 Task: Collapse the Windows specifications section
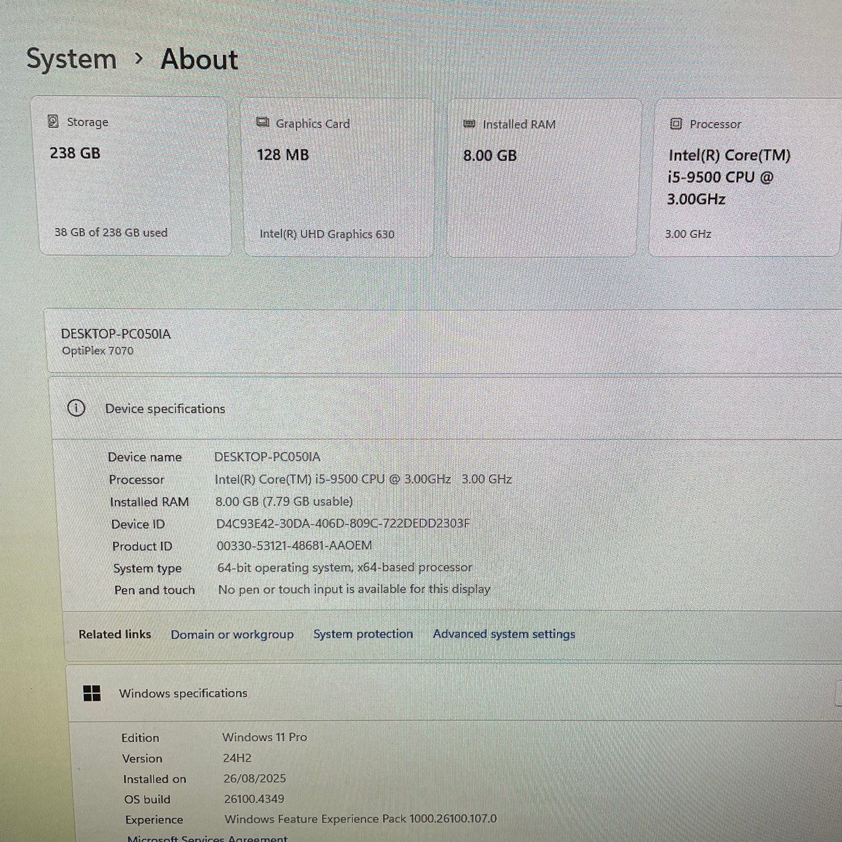coord(184,693)
